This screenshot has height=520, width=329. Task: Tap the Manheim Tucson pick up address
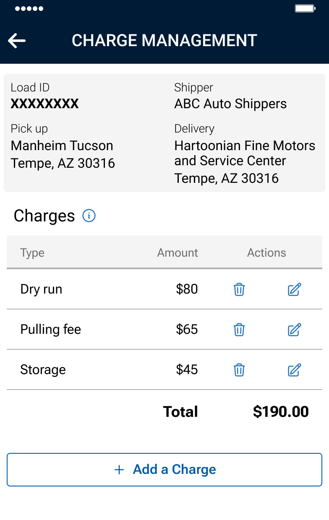click(62, 154)
